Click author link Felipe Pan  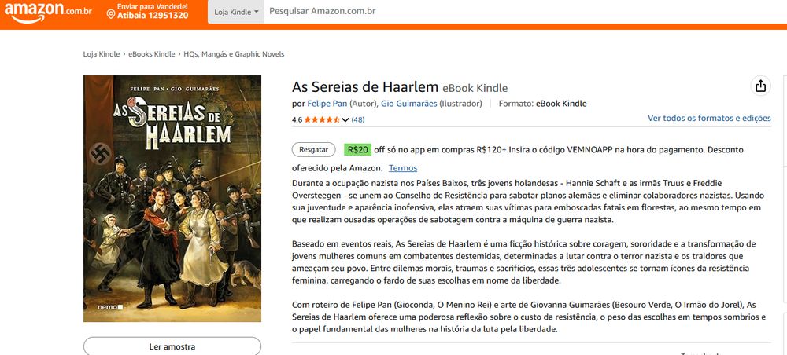pos(327,104)
